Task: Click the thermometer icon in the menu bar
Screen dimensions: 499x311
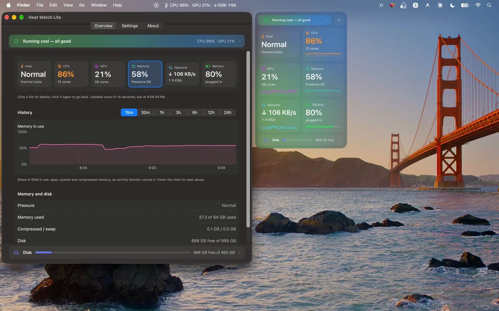Action: (166, 5)
